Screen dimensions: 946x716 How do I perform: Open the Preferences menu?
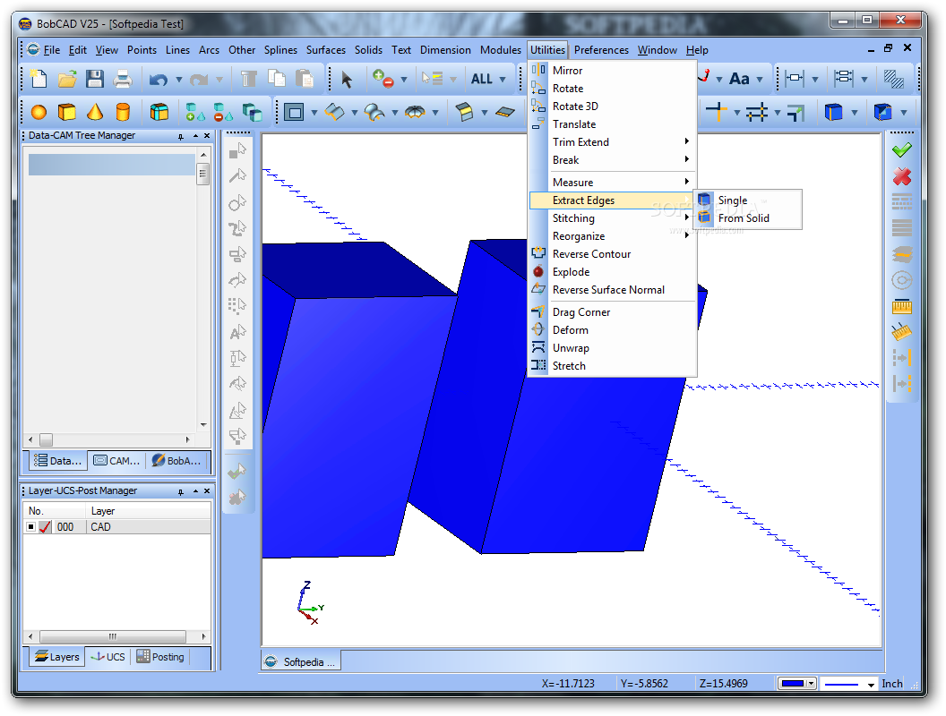click(x=601, y=50)
